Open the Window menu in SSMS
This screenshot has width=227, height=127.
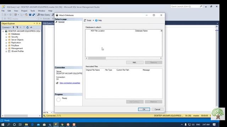point(41,11)
